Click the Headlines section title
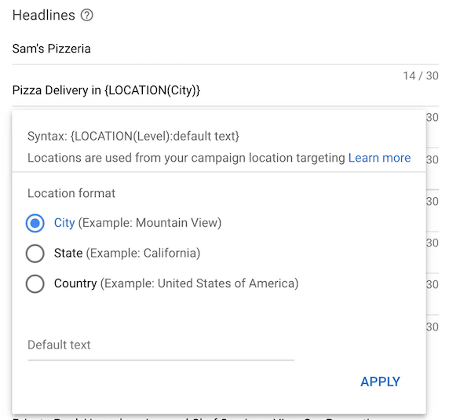The height and width of the screenshot is (420, 471). point(43,15)
